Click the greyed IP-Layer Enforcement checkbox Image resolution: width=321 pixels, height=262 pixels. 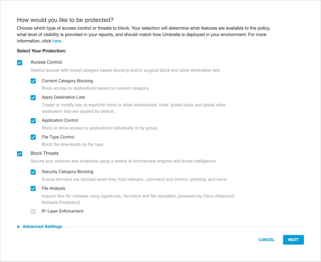coord(33,212)
